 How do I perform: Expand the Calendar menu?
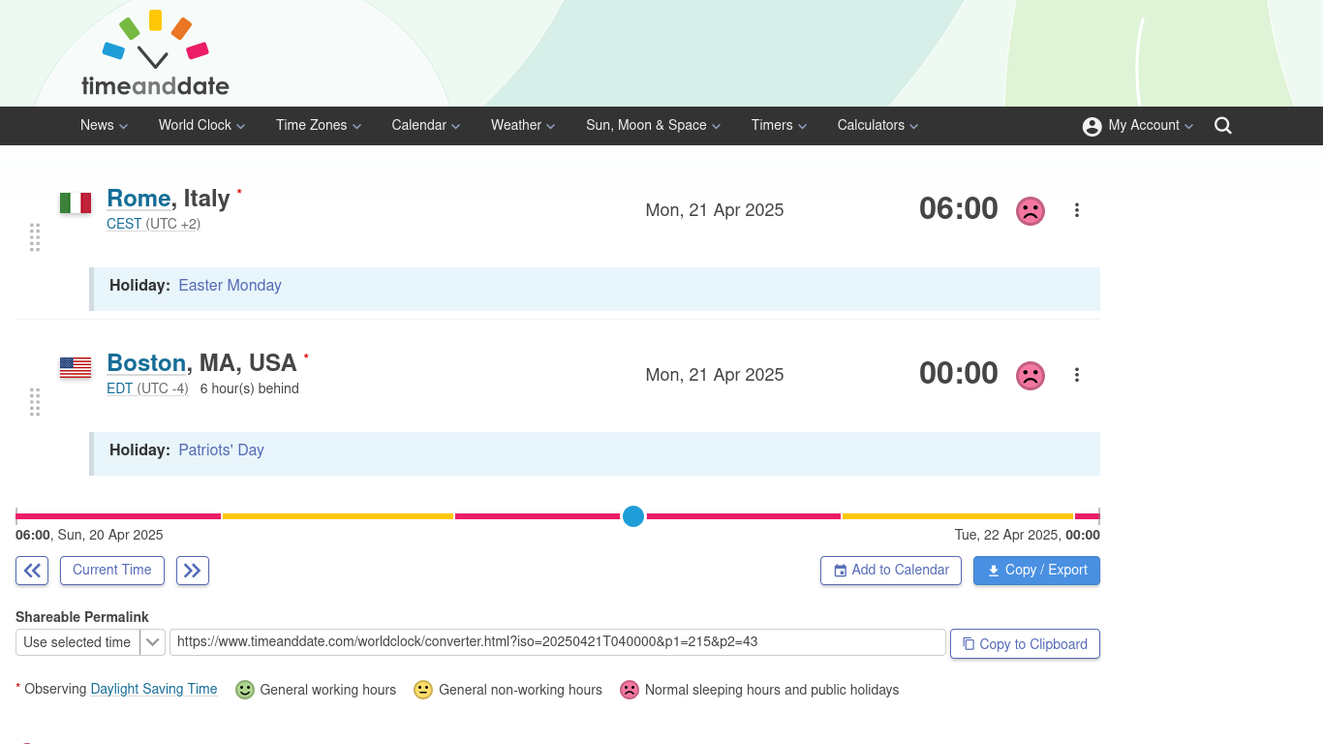coord(425,126)
